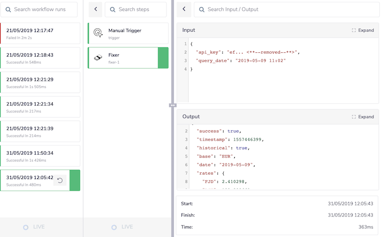Expand the Output panel
This screenshot has height=237, width=384.
click(366, 117)
